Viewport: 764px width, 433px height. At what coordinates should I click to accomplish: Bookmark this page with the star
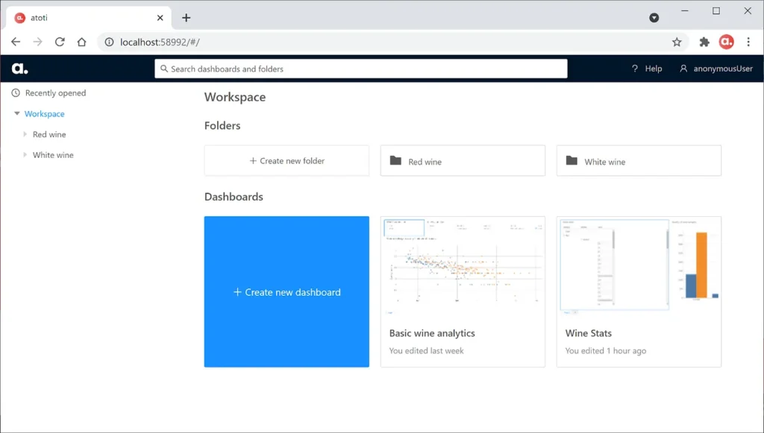pyautogui.click(x=677, y=42)
